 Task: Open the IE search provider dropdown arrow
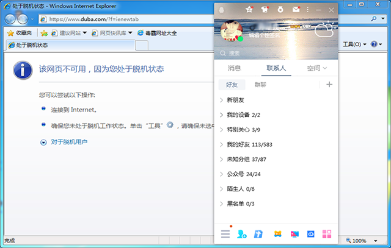[x=383, y=19]
